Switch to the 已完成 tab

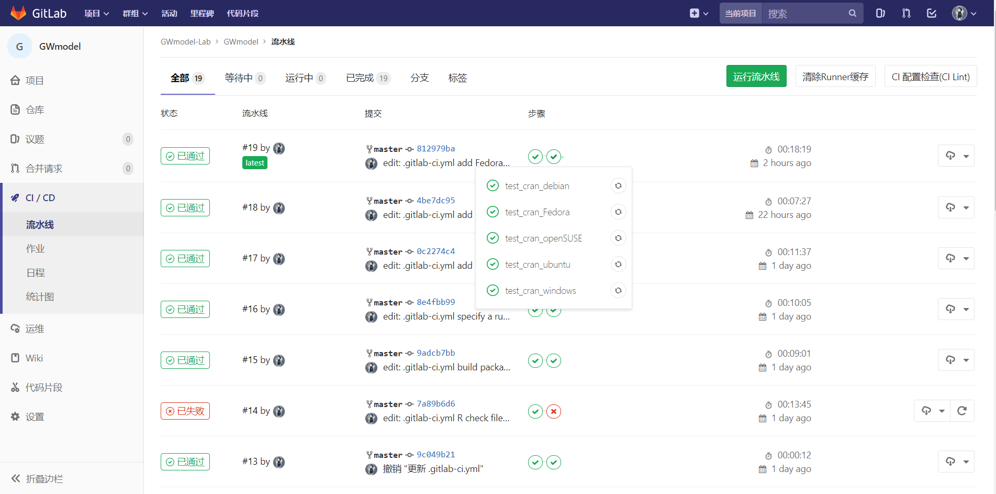[x=367, y=78]
